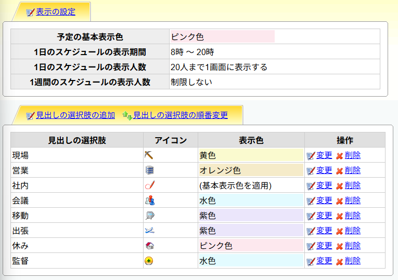Click 変更 for the 休み row

point(324,246)
